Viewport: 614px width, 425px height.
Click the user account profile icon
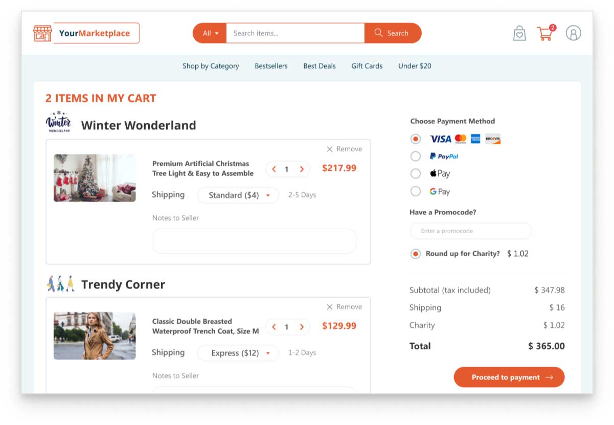point(573,33)
